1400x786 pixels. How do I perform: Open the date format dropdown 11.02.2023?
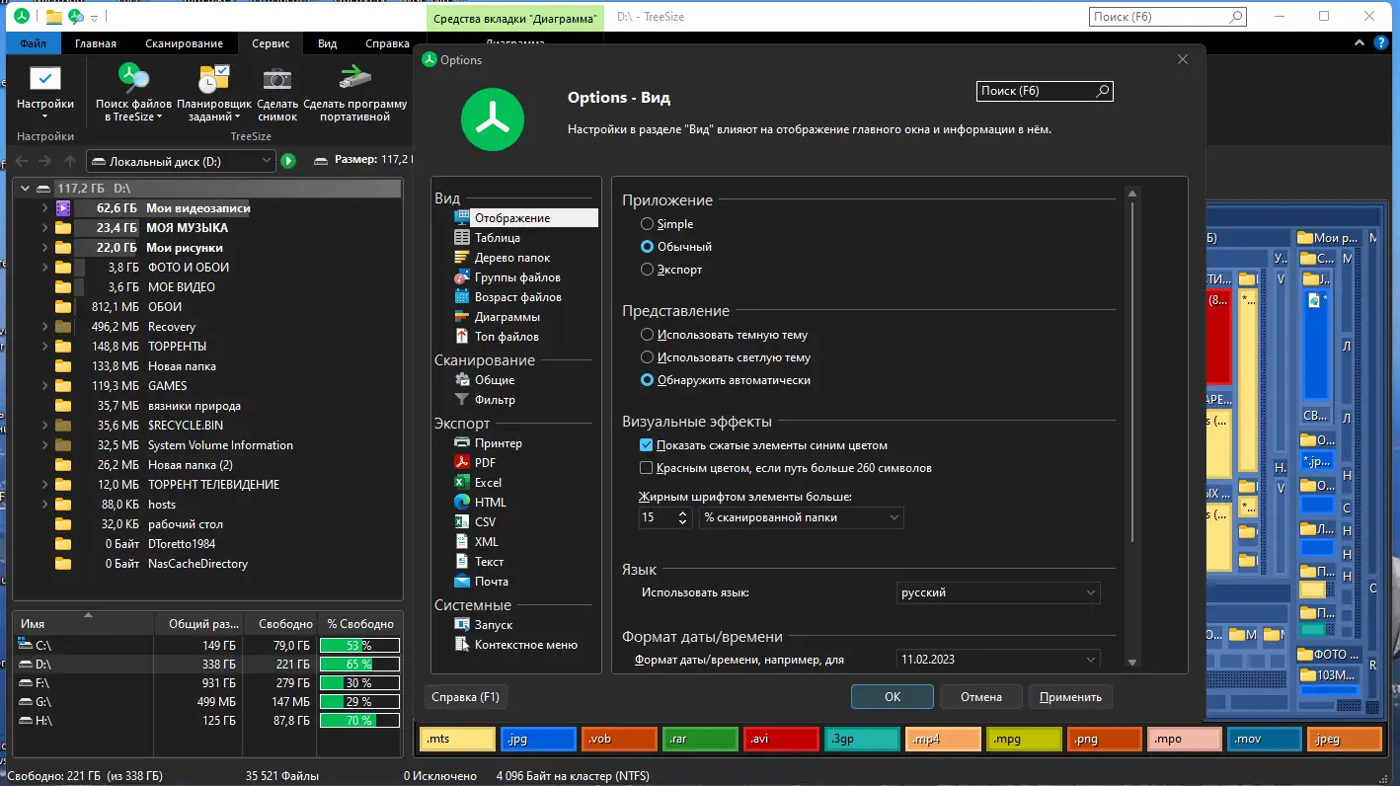tap(998, 659)
